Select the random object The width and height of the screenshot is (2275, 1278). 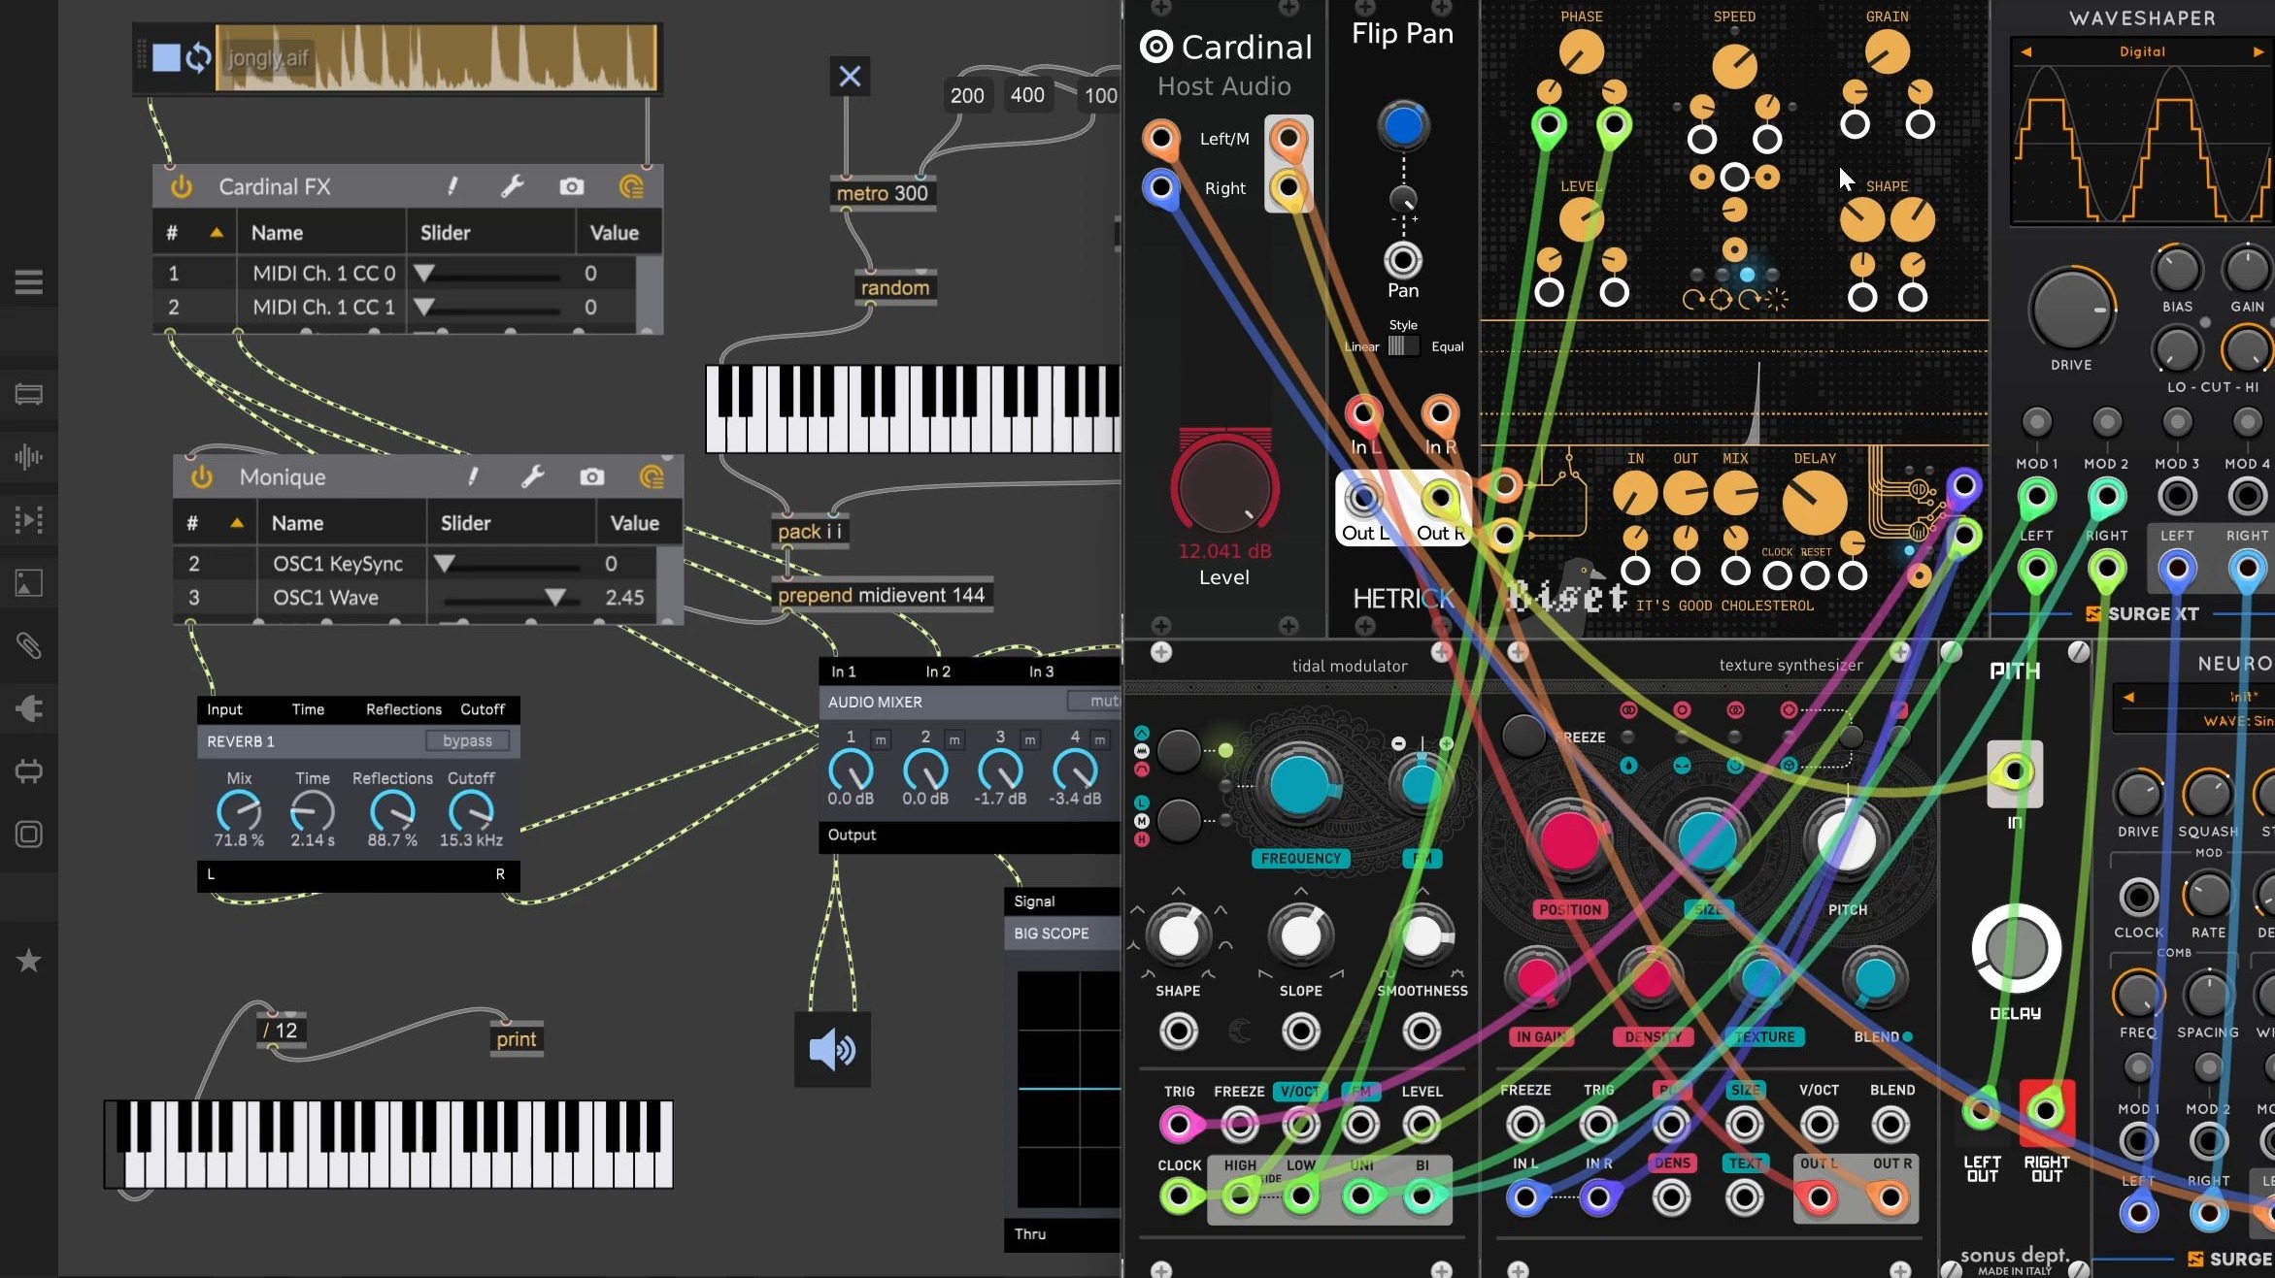tap(895, 288)
